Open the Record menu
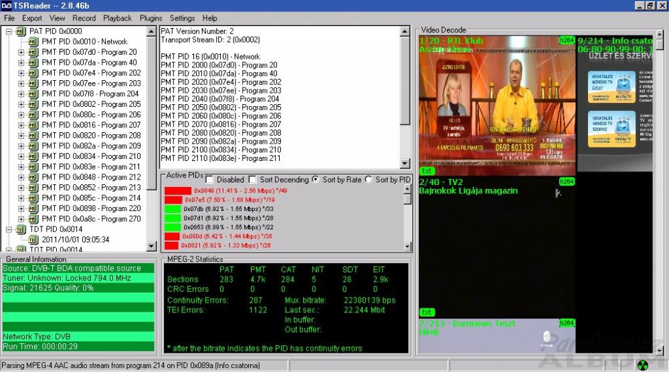Screen dimensions: 669x372 pyautogui.click(x=84, y=18)
